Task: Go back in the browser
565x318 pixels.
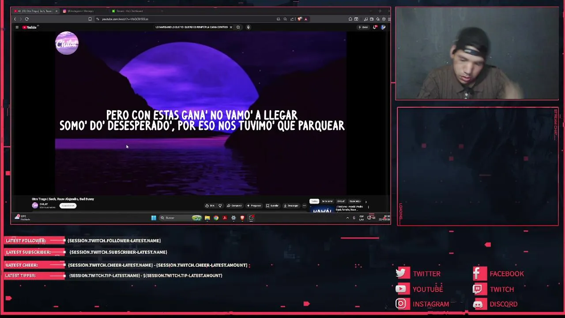Action: 15,19
